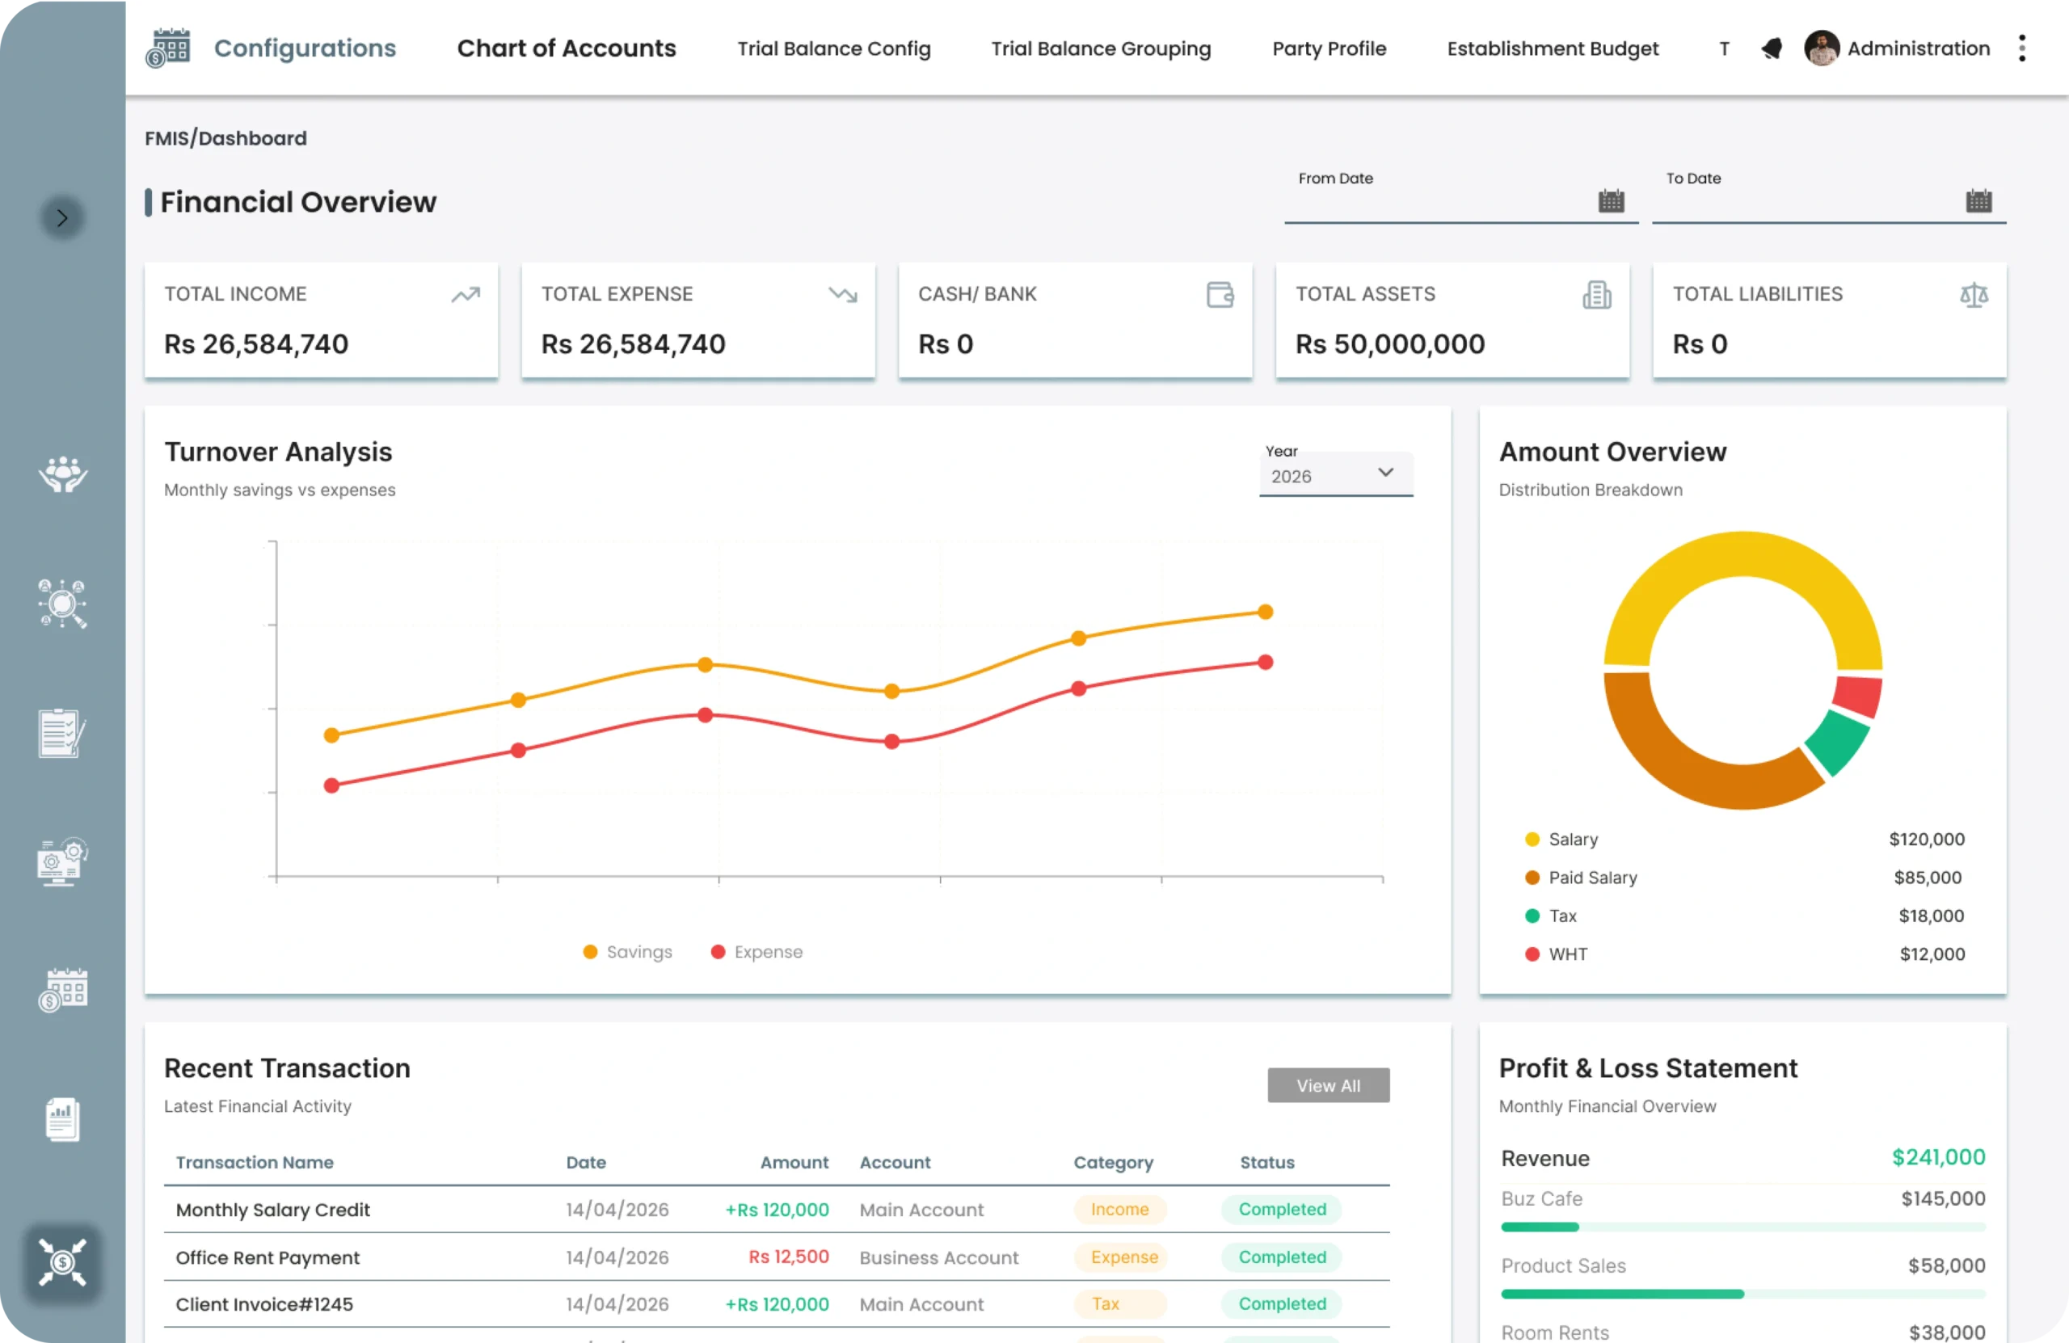Click the Tax legend entry
The height and width of the screenshot is (1343, 2069).
point(1550,916)
